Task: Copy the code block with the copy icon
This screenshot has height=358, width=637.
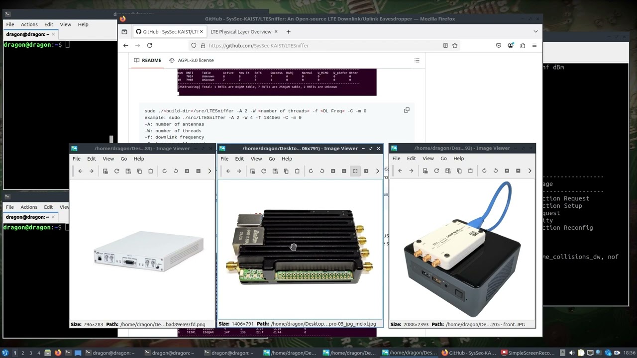Action: [407, 110]
